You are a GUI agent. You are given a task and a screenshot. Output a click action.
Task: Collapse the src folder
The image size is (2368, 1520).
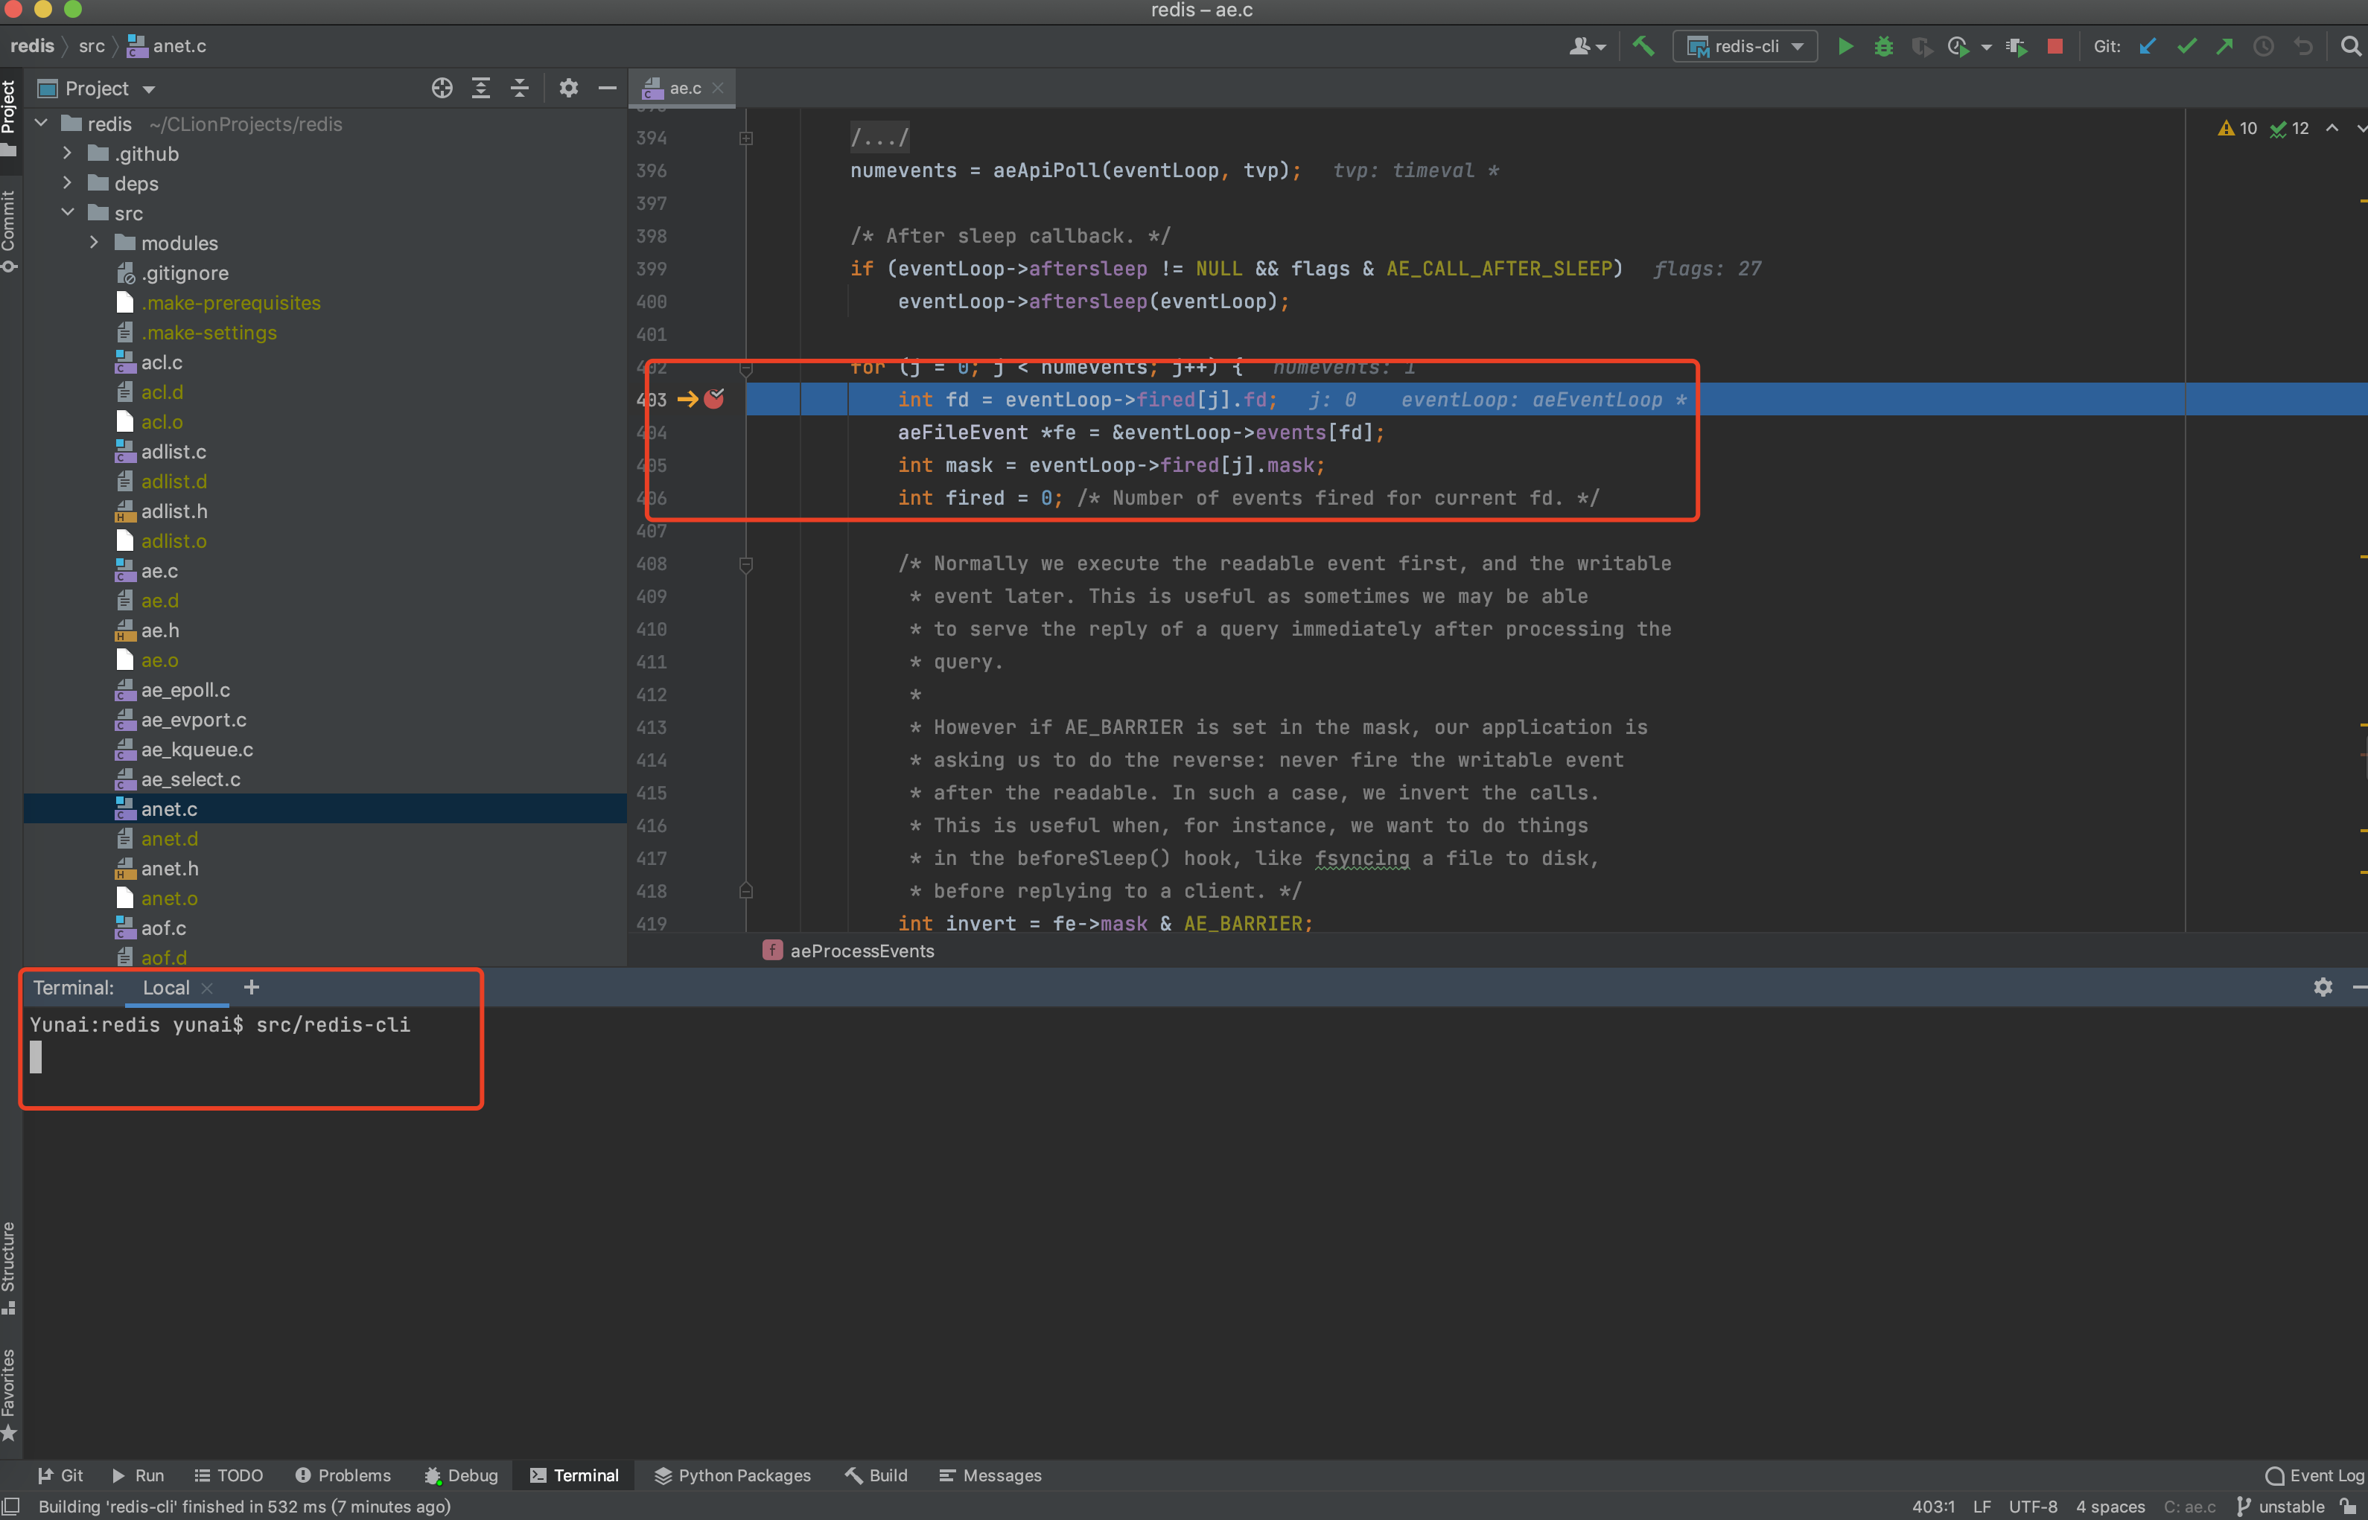click(x=67, y=212)
